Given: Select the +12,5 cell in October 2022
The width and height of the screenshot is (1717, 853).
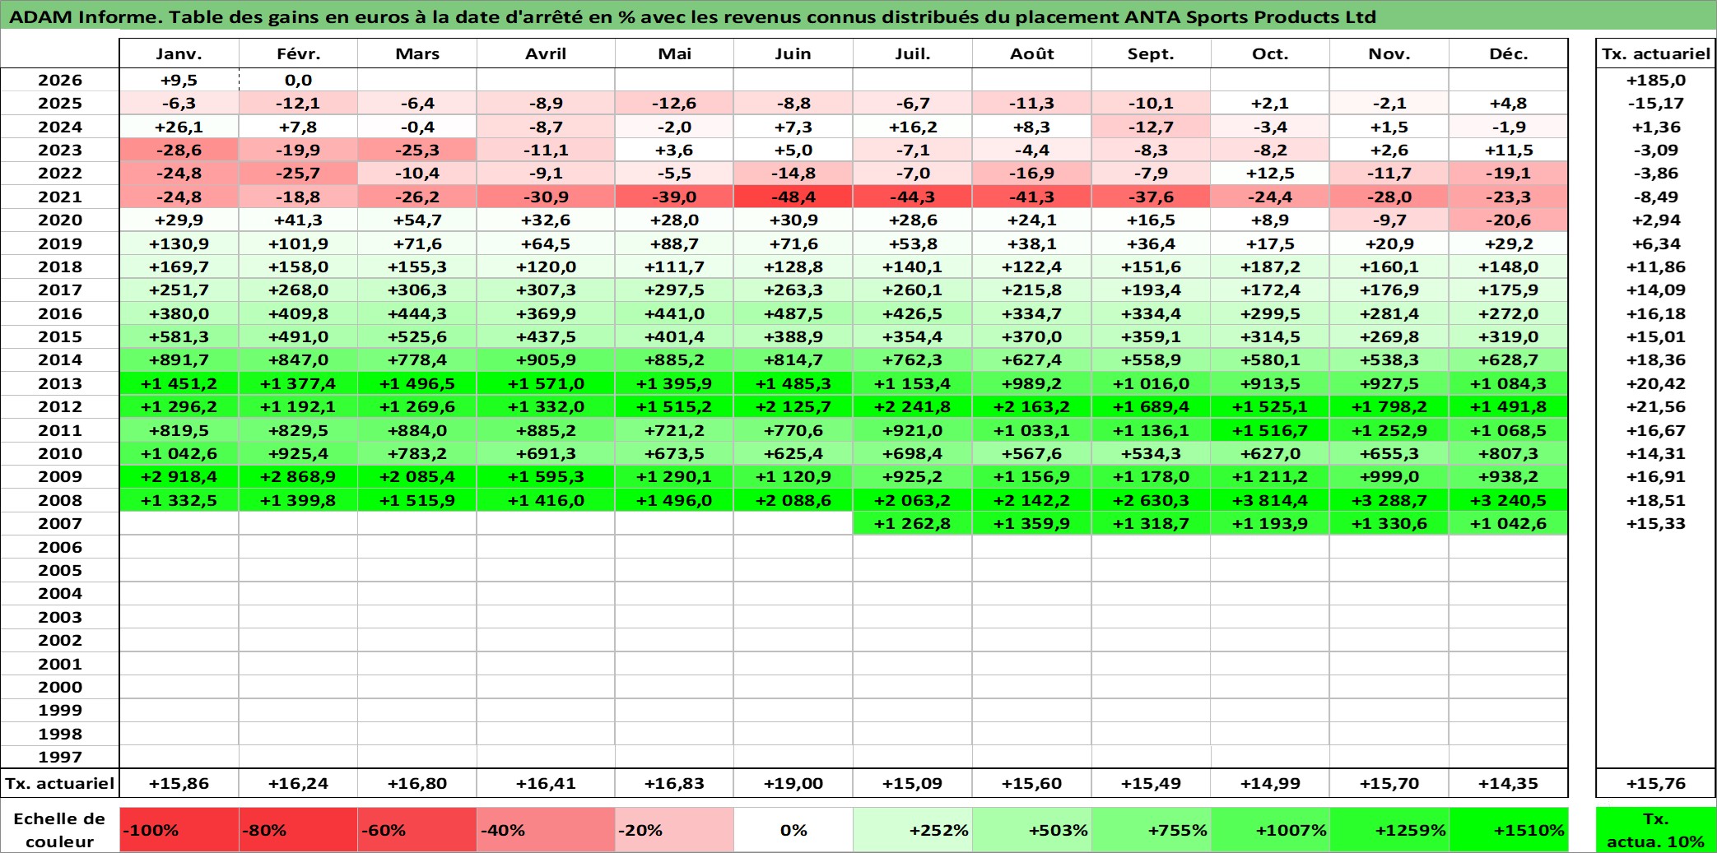Looking at the screenshot, I should [x=1270, y=173].
